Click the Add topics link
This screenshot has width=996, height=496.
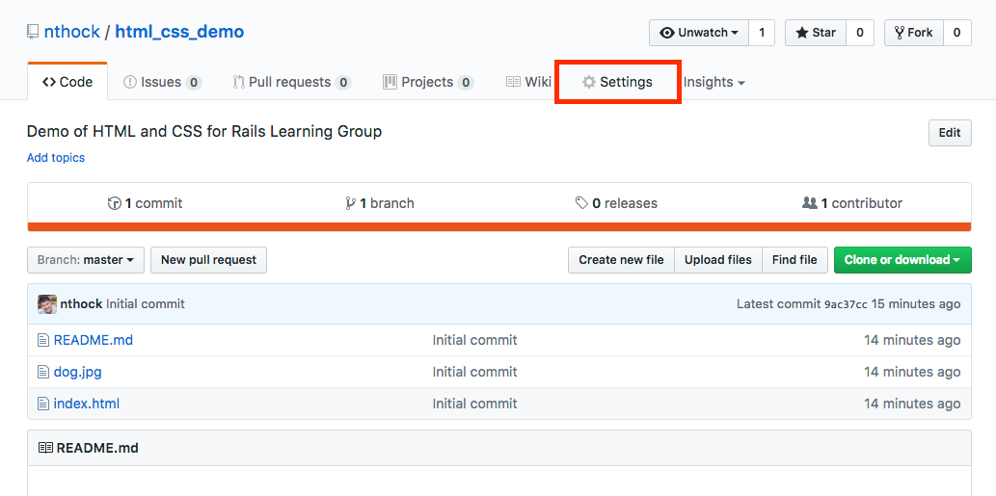point(56,158)
